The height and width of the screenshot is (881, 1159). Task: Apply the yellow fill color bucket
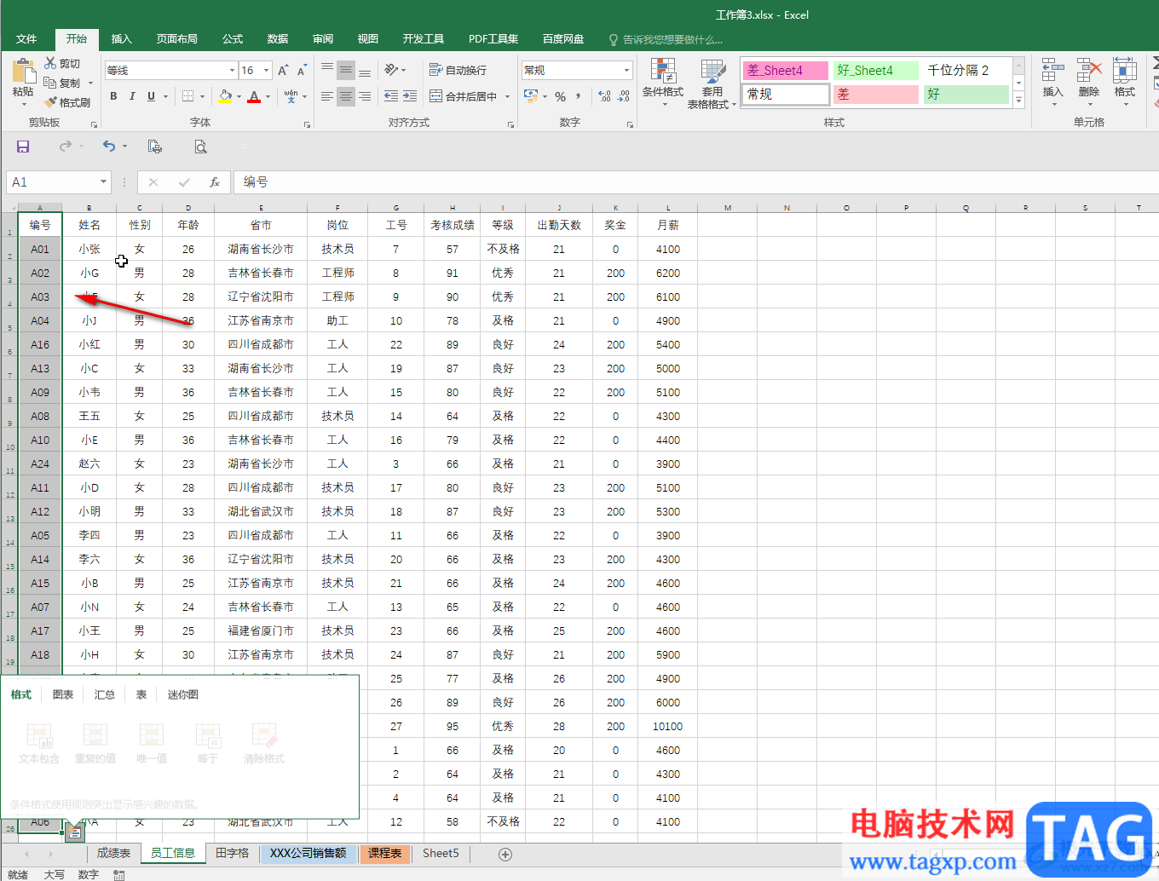(x=225, y=96)
